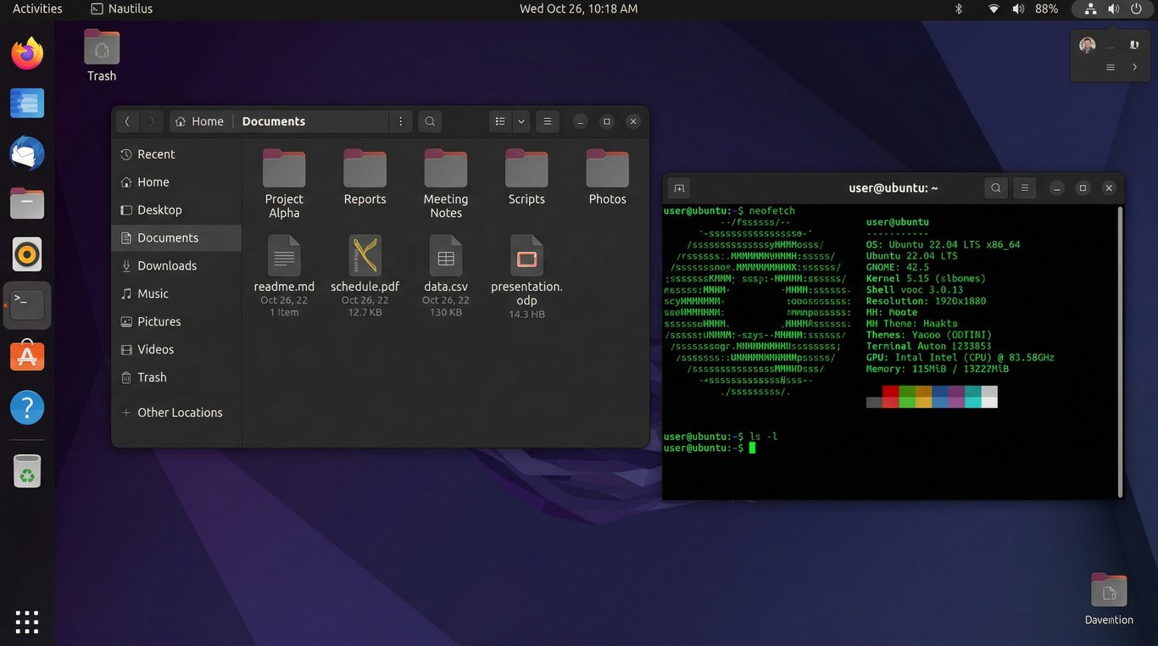Click the back navigation button
Viewport: 1158px width, 646px height.
127,120
